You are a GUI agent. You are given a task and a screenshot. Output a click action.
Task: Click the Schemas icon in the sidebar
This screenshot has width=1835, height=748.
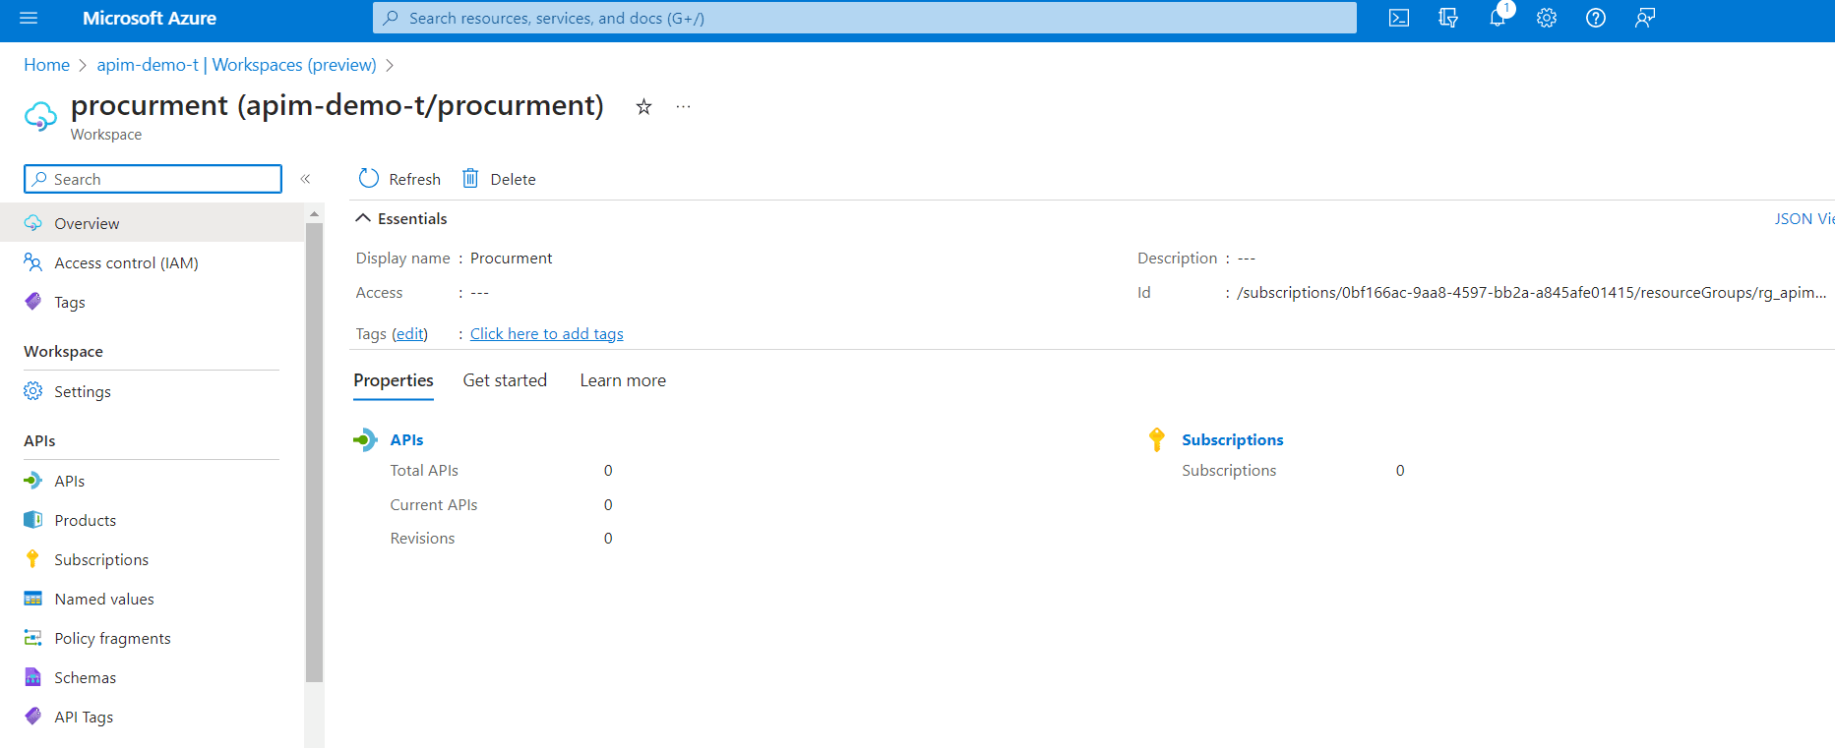(33, 677)
